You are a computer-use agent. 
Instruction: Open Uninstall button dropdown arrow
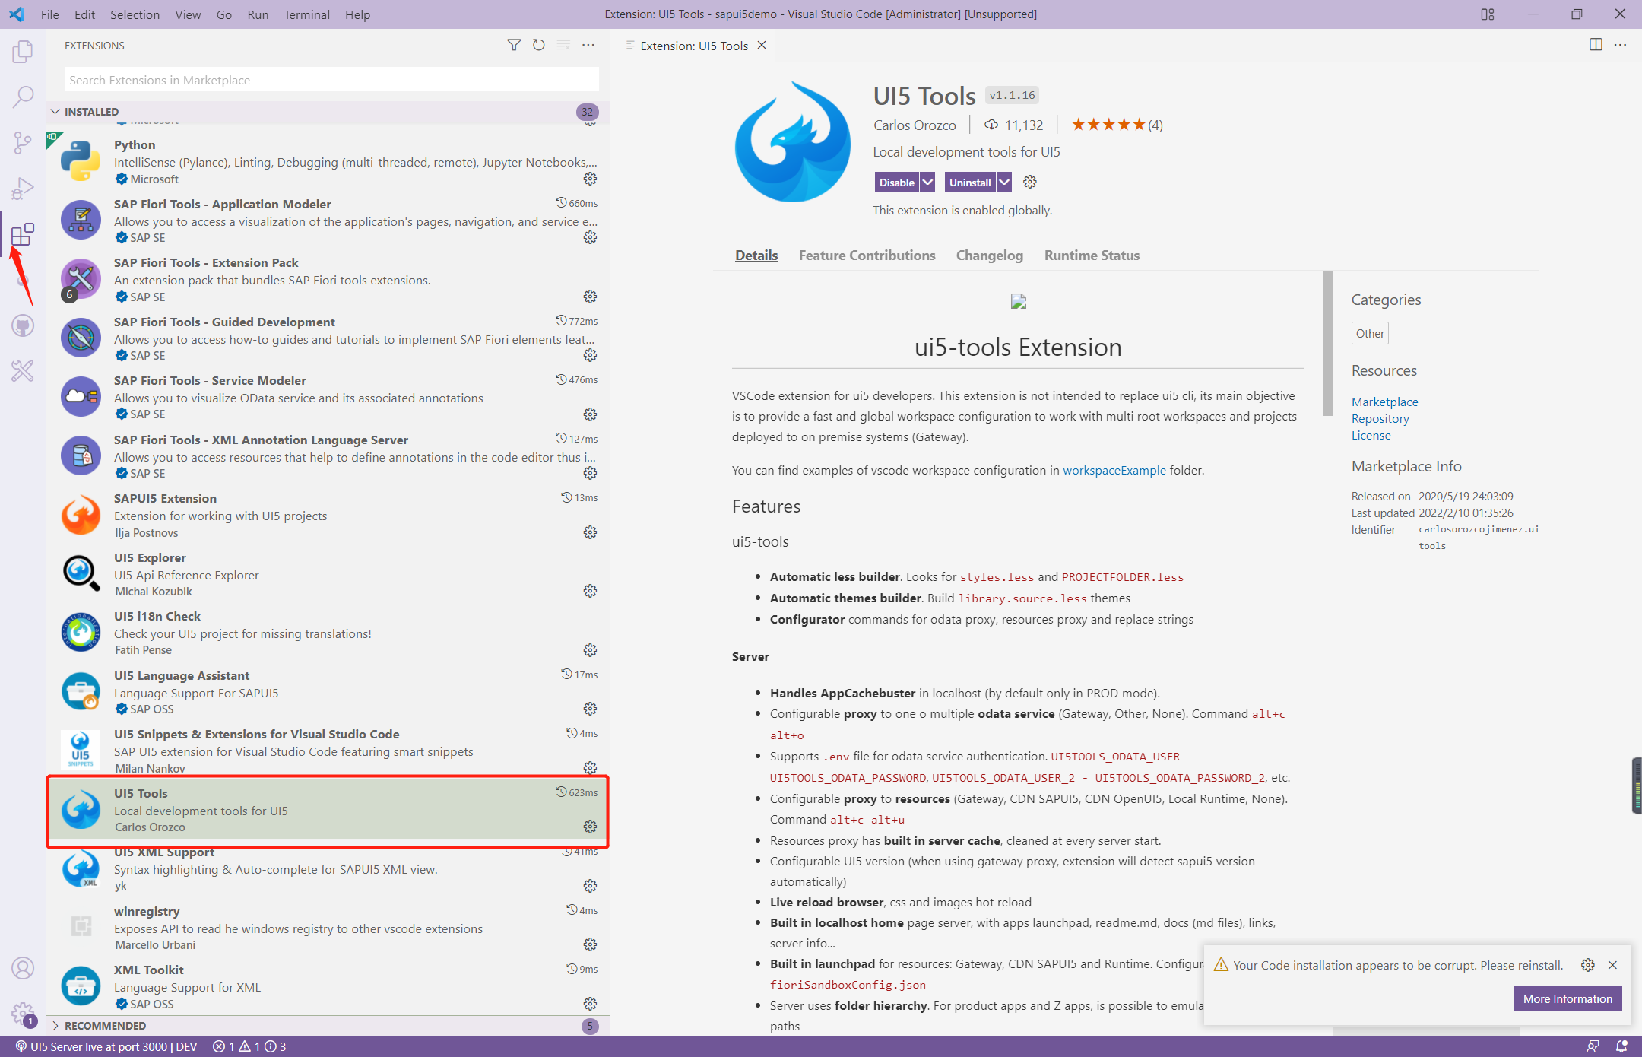1004,183
